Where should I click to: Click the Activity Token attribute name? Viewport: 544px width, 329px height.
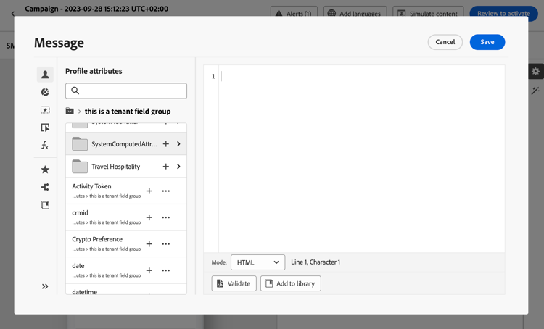coord(91,186)
